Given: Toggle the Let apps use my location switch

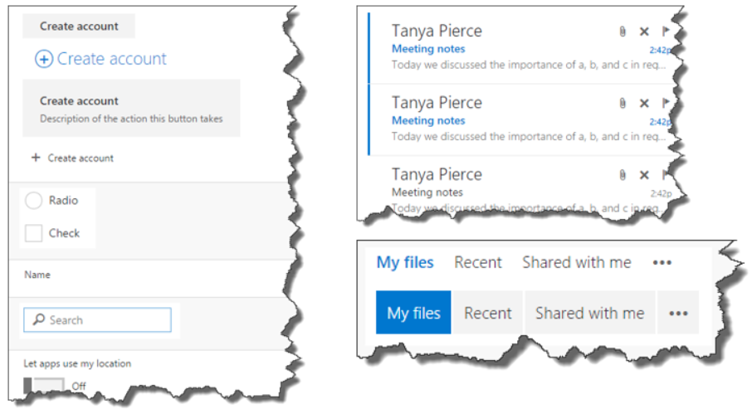Looking at the screenshot, I should (44, 386).
